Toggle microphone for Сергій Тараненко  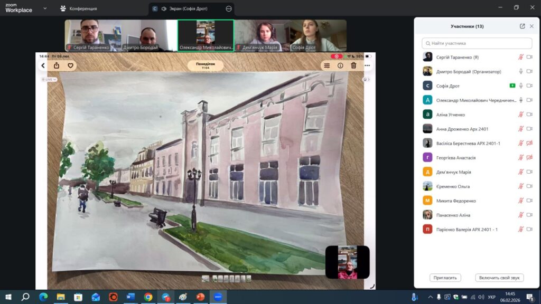[x=521, y=57]
